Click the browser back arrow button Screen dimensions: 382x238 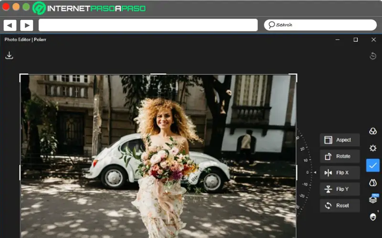10,25
